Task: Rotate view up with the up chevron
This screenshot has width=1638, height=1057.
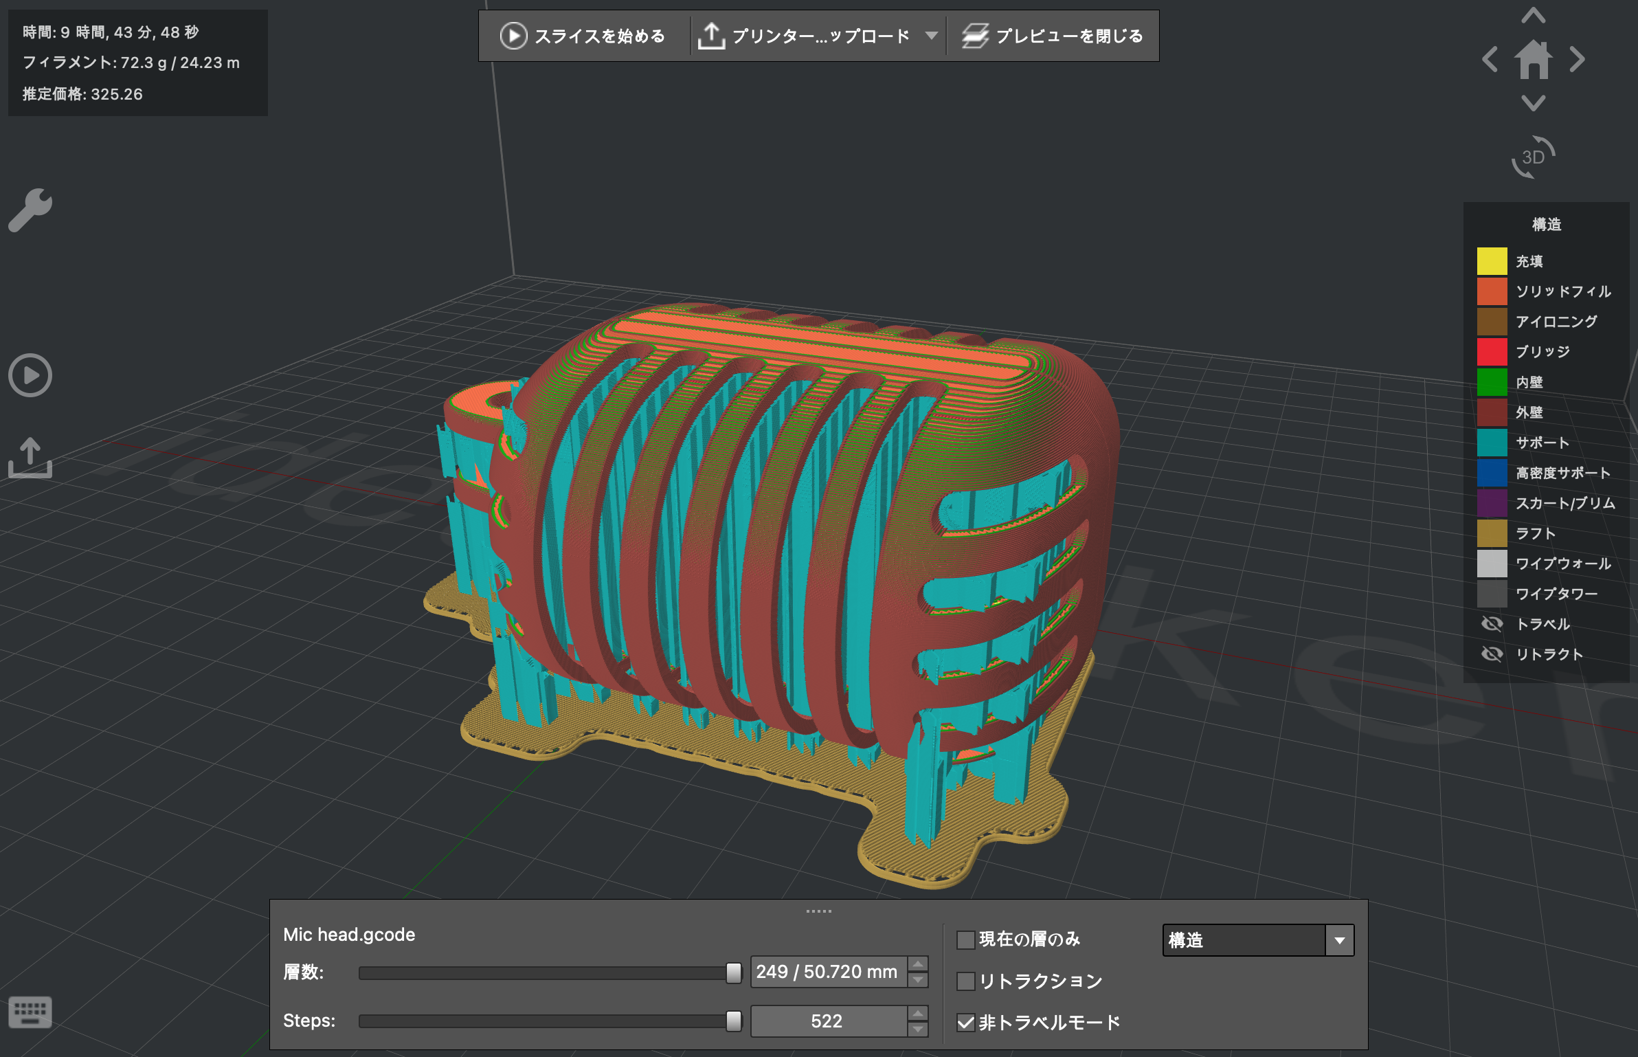Action: [x=1534, y=16]
